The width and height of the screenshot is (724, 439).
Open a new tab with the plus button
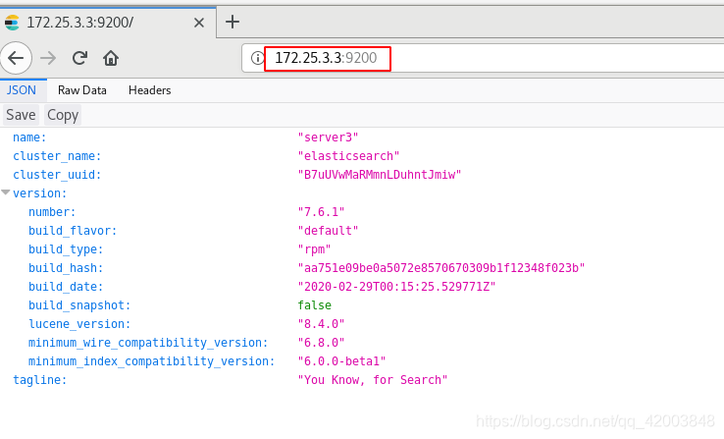pos(233,22)
